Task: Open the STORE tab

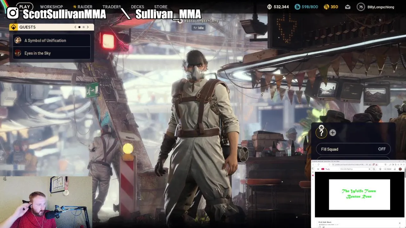Action: click(161, 7)
